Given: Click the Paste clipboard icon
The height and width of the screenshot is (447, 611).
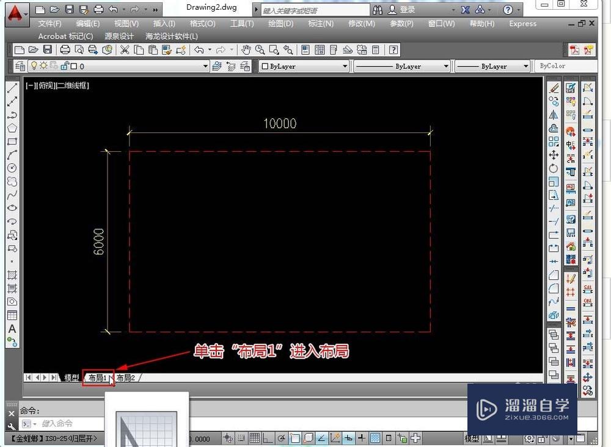Looking at the screenshot, I should 153,50.
